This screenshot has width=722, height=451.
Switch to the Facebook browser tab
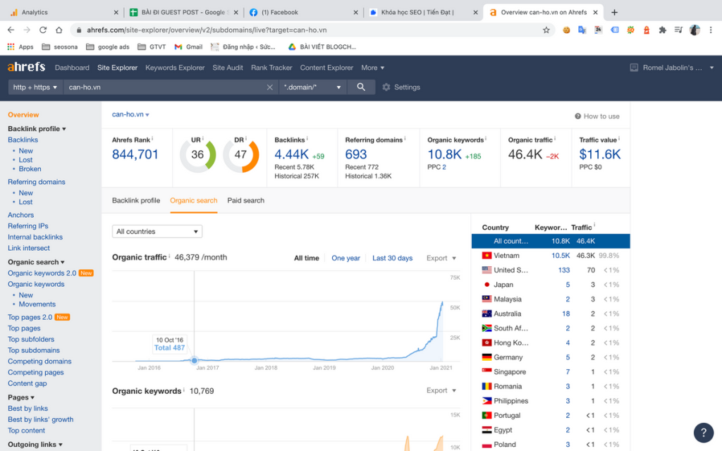[302, 13]
